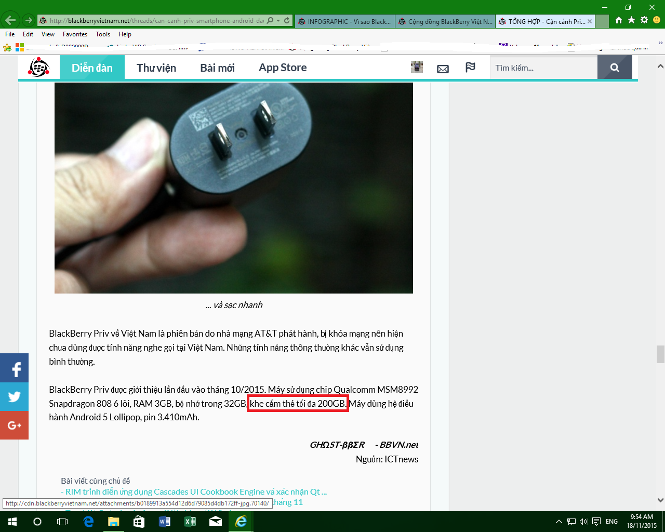Switch to Excel on the taskbar

190,522
